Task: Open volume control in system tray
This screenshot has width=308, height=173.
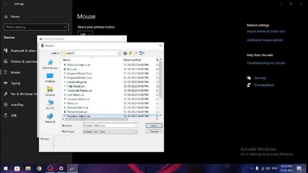Action: [268, 168]
